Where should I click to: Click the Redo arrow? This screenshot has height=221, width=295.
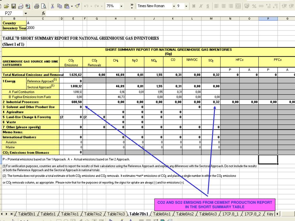click(97, 6)
